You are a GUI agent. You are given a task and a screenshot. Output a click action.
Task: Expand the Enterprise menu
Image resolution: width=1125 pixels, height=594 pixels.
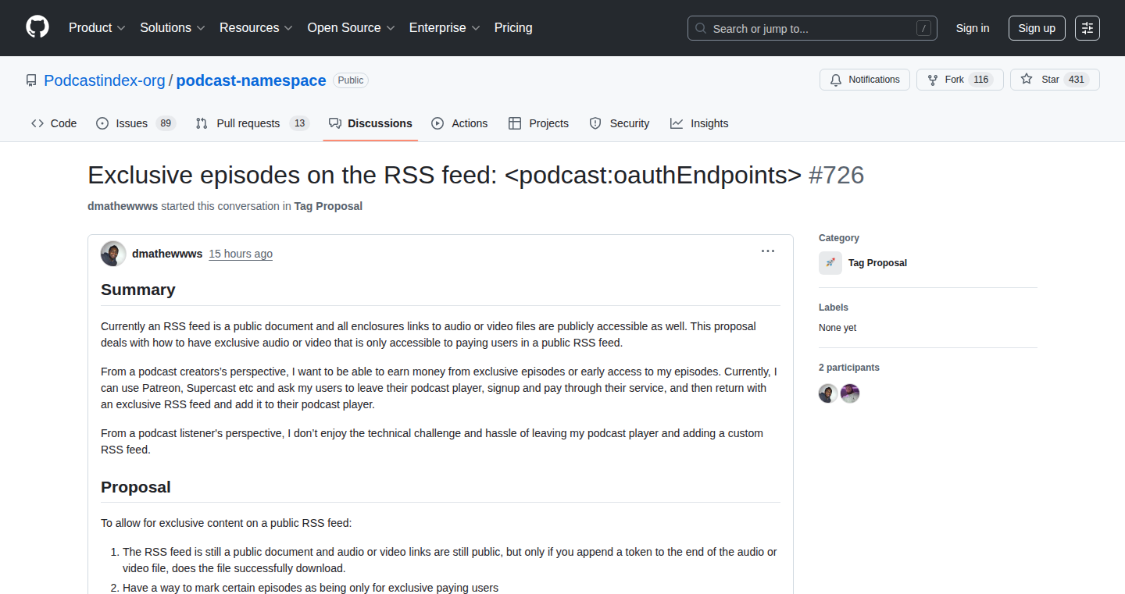click(445, 27)
